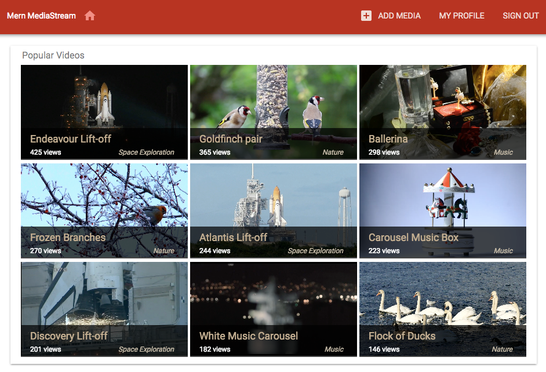Open the Endeavour Lift-off video thumbnail

(104, 96)
